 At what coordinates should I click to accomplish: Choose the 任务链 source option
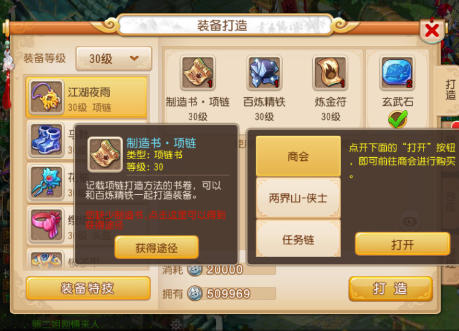[298, 239]
